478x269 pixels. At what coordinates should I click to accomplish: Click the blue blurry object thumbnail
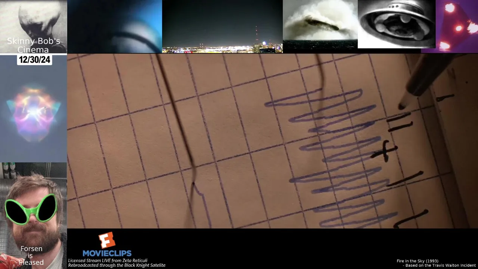115,27
